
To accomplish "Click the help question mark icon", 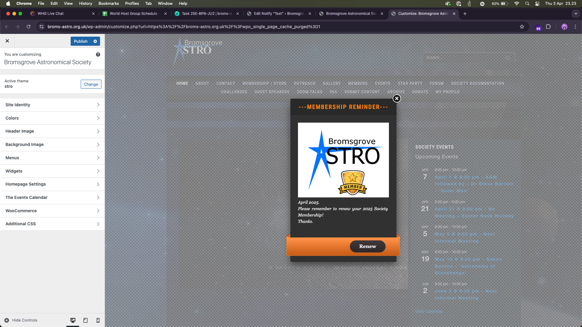I will (98, 54).
